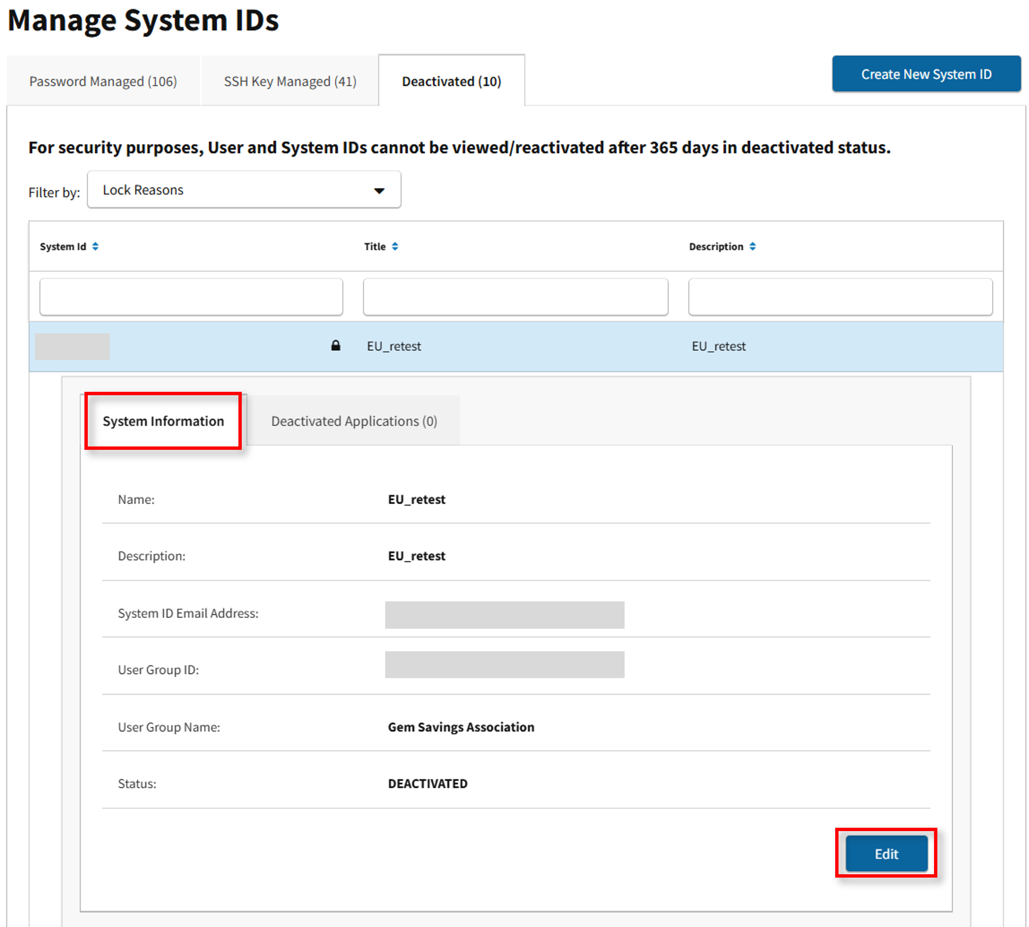Click the lock icon in EU_retest row
The width and height of the screenshot is (1029, 927).
pyautogui.click(x=335, y=346)
